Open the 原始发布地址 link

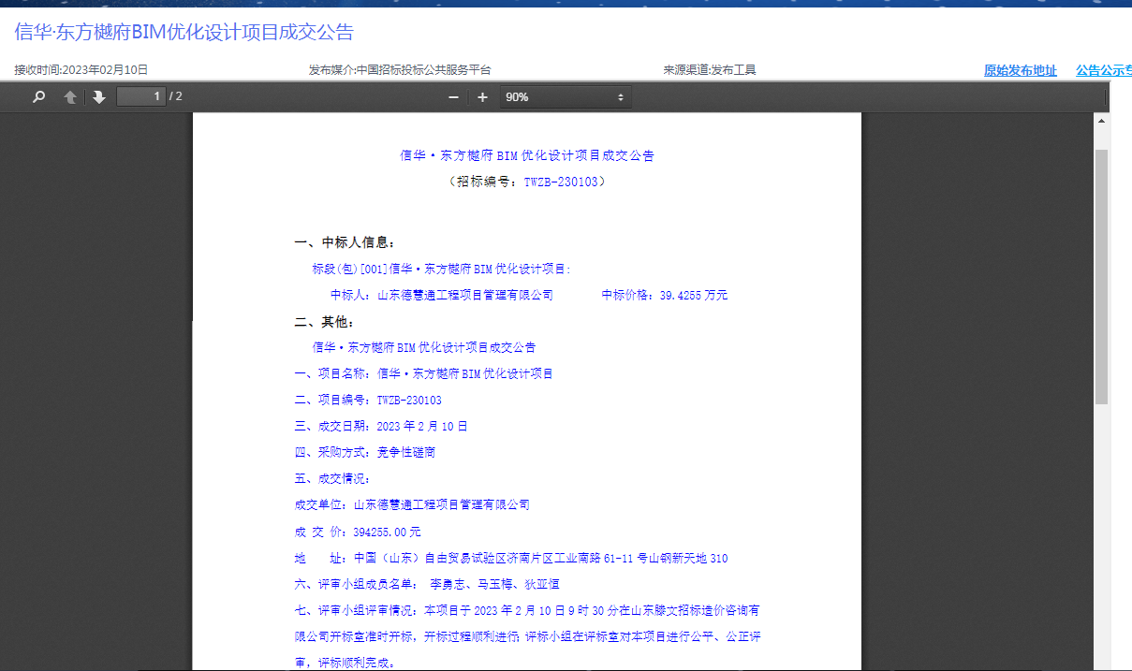click(x=1019, y=69)
